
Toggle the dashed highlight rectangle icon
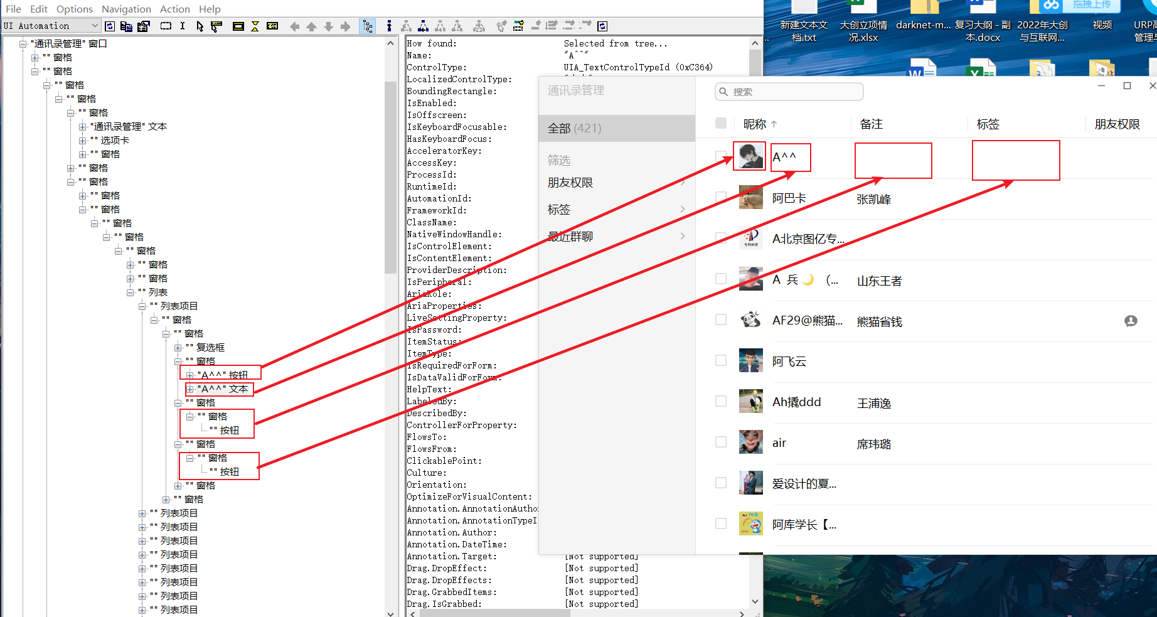coord(166,26)
